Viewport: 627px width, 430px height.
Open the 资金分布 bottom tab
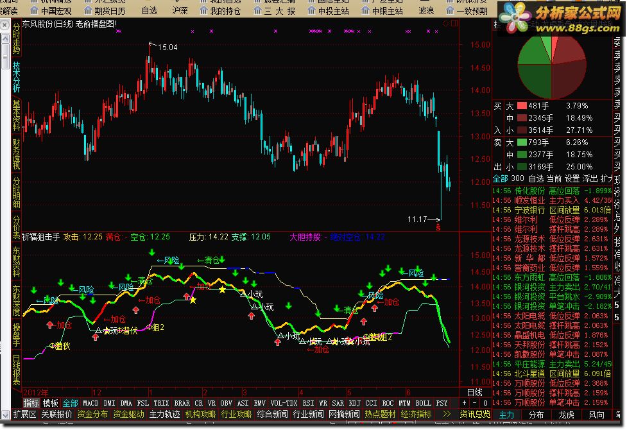[92, 414]
